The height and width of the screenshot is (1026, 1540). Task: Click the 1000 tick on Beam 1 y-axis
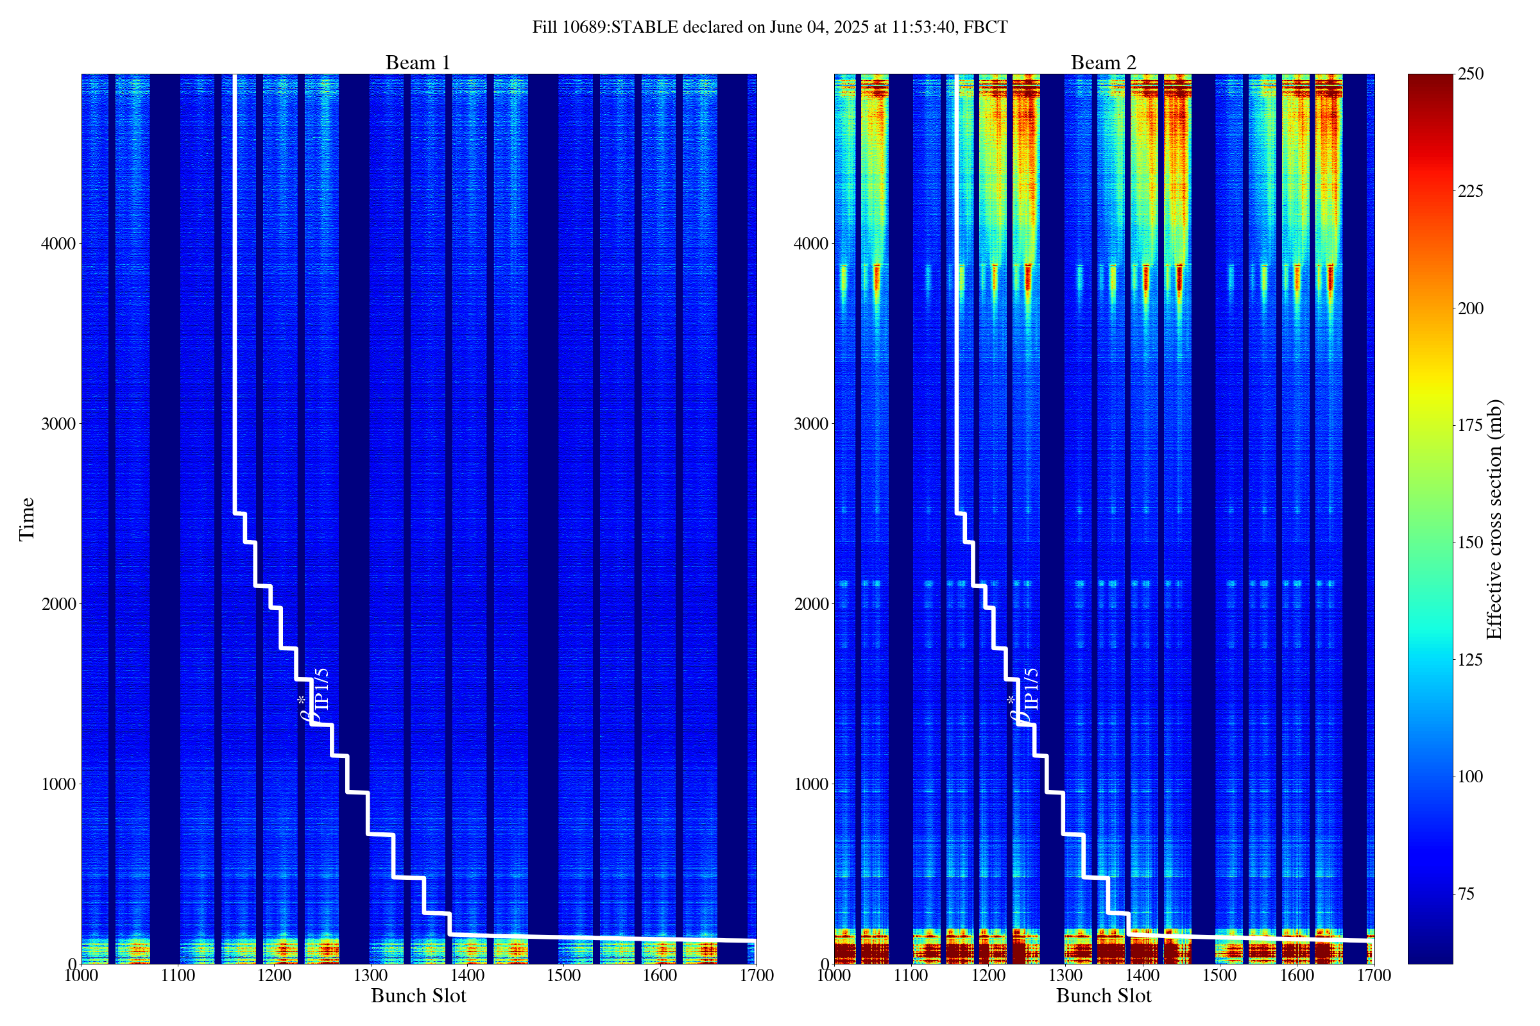[x=58, y=784]
